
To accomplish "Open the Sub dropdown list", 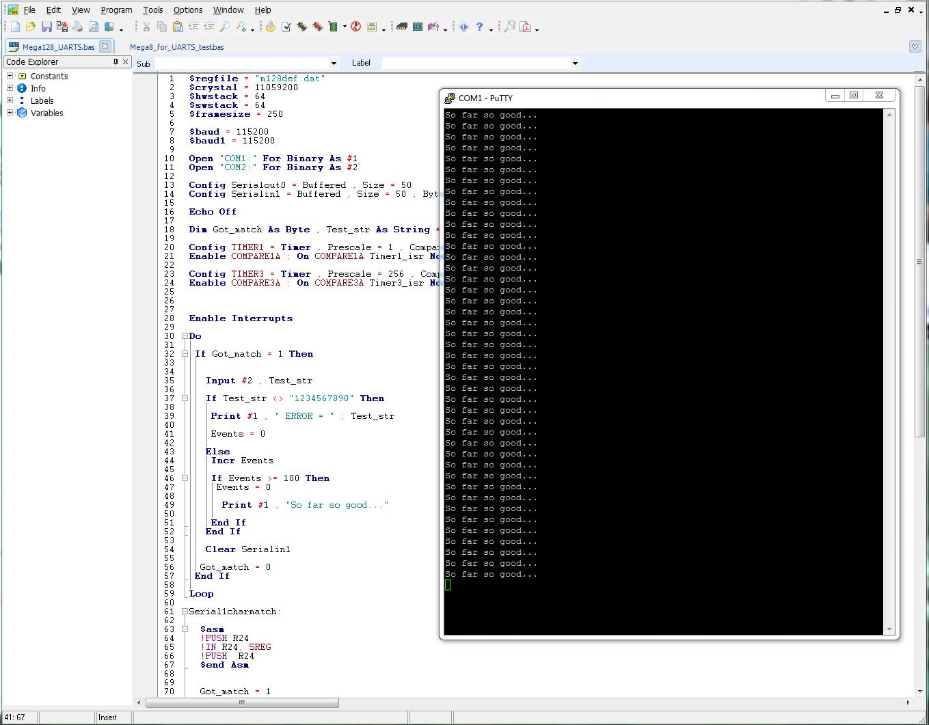I will tap(334, 64).
